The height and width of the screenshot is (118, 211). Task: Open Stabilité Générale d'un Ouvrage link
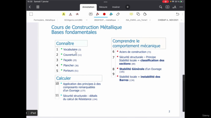[x=140, y=70]
